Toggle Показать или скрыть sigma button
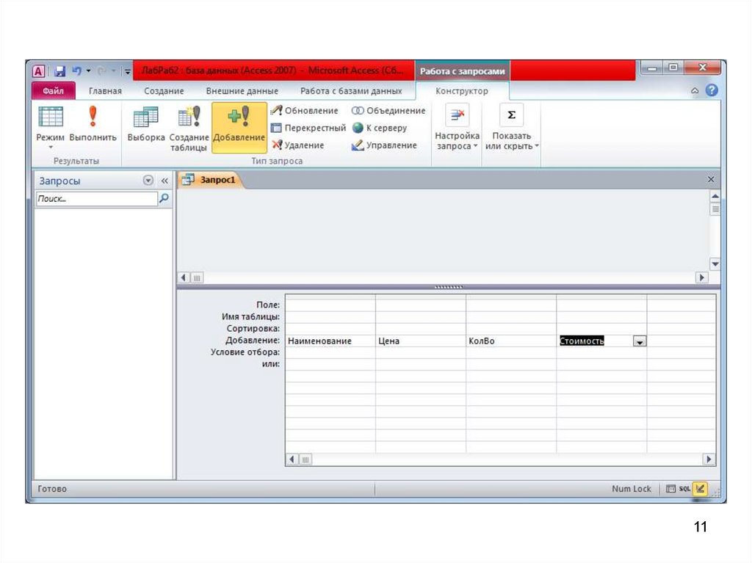This screenshot has height=563, width=752. [512, 116]
